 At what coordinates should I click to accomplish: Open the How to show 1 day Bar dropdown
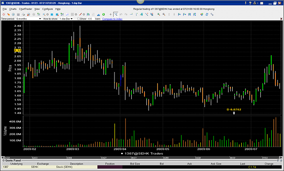click(66, 19)
